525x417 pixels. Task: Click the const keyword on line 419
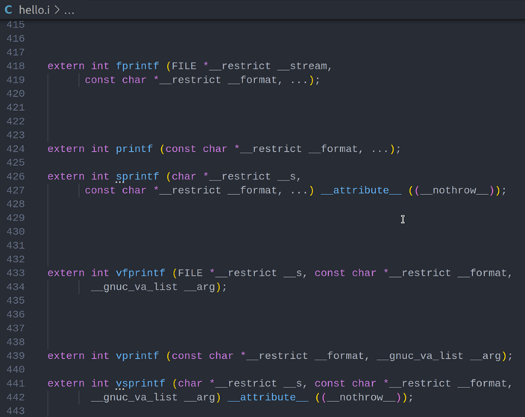(100, 80)
